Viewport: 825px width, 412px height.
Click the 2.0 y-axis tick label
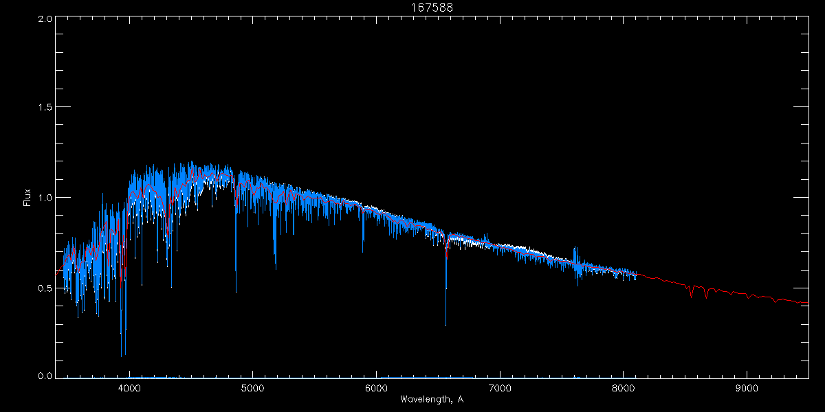click(x=45, y=19)
